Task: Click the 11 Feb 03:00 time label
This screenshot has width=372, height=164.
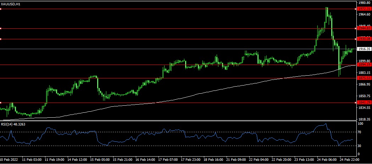Action: click(32, 159)
